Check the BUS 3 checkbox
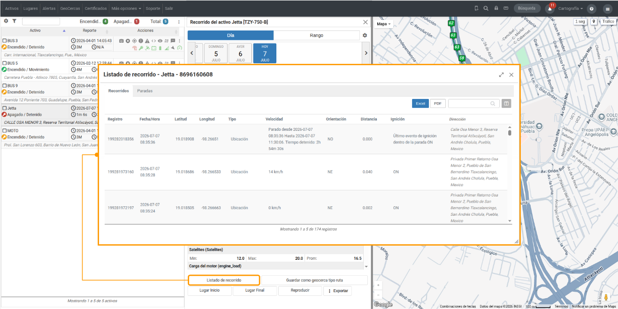Image resolution: width=618 pixels, height=309 pixels. point(5,41)
